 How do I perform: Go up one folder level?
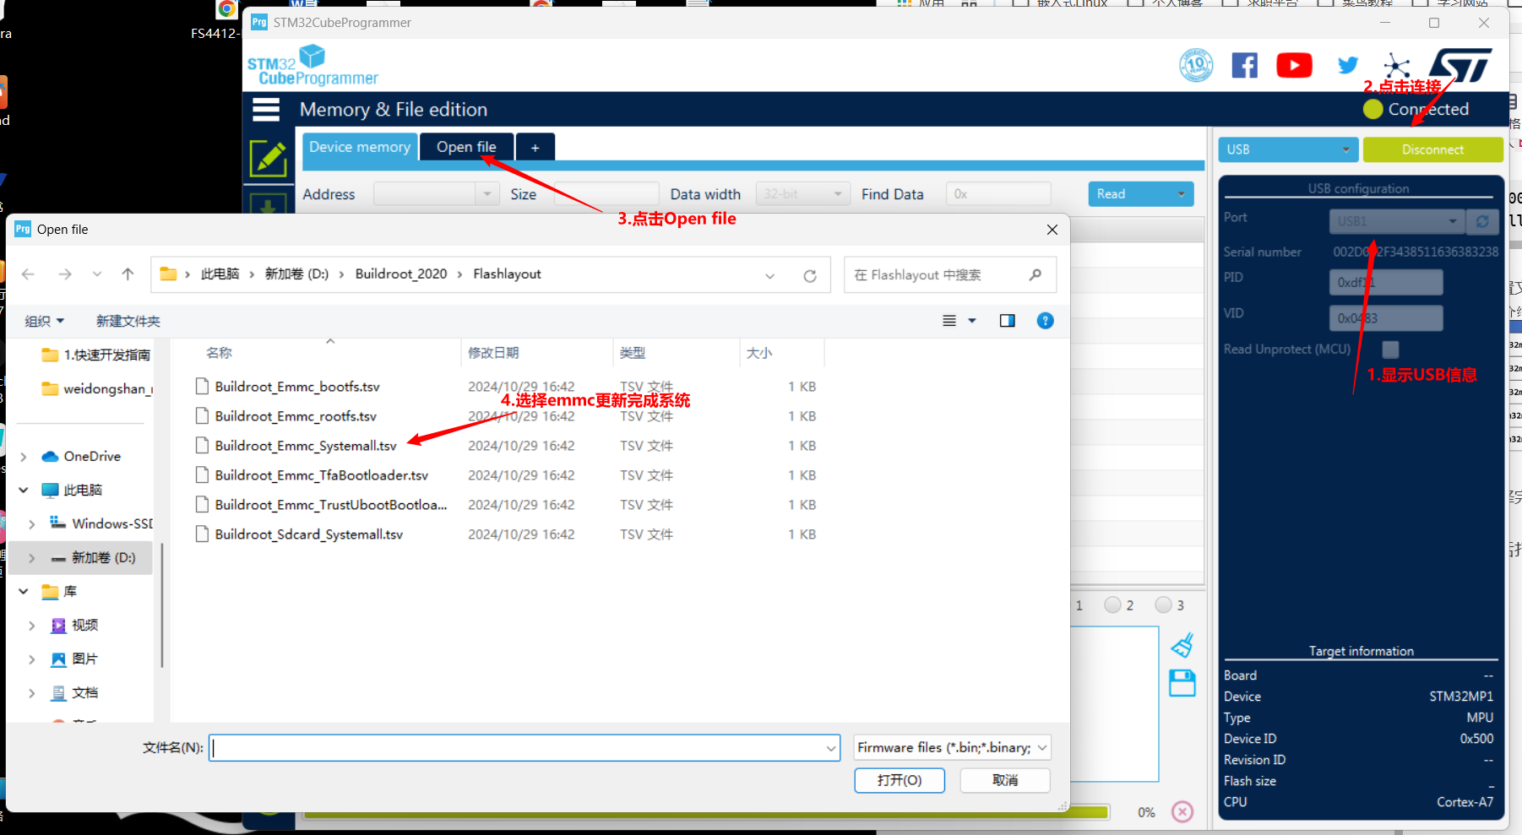point(128,274)
